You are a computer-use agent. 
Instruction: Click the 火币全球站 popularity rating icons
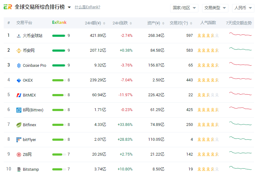(208, 36)
